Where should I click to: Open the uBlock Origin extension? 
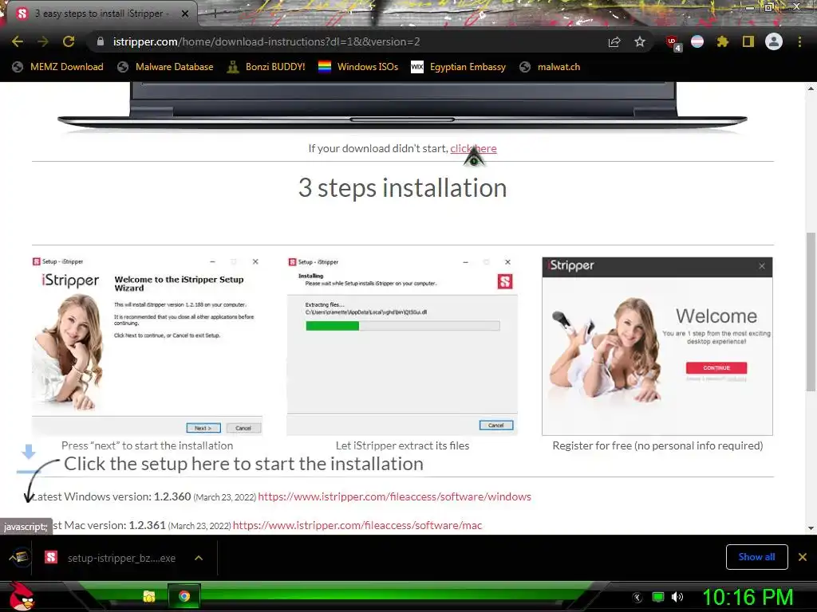[672, 42]
